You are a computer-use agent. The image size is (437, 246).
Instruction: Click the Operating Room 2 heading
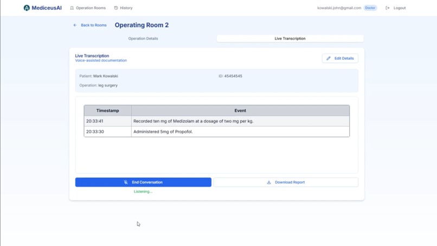point(142,25)
